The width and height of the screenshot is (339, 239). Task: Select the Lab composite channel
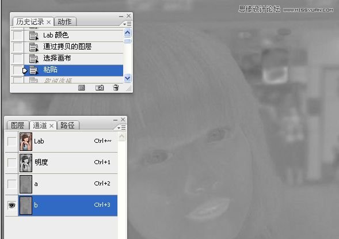coord(68,142)
